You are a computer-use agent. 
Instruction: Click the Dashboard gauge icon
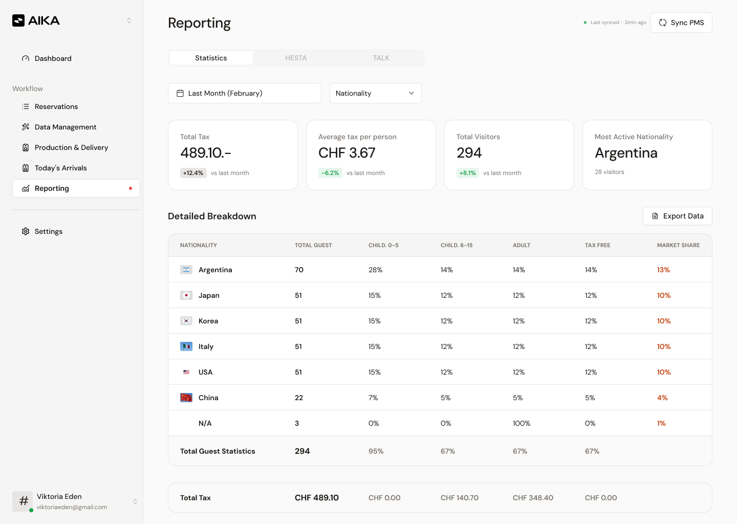[x=26, y=58]
